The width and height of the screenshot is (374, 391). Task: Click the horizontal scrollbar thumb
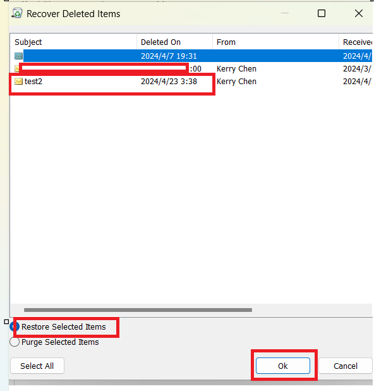(x=138, y=310)
